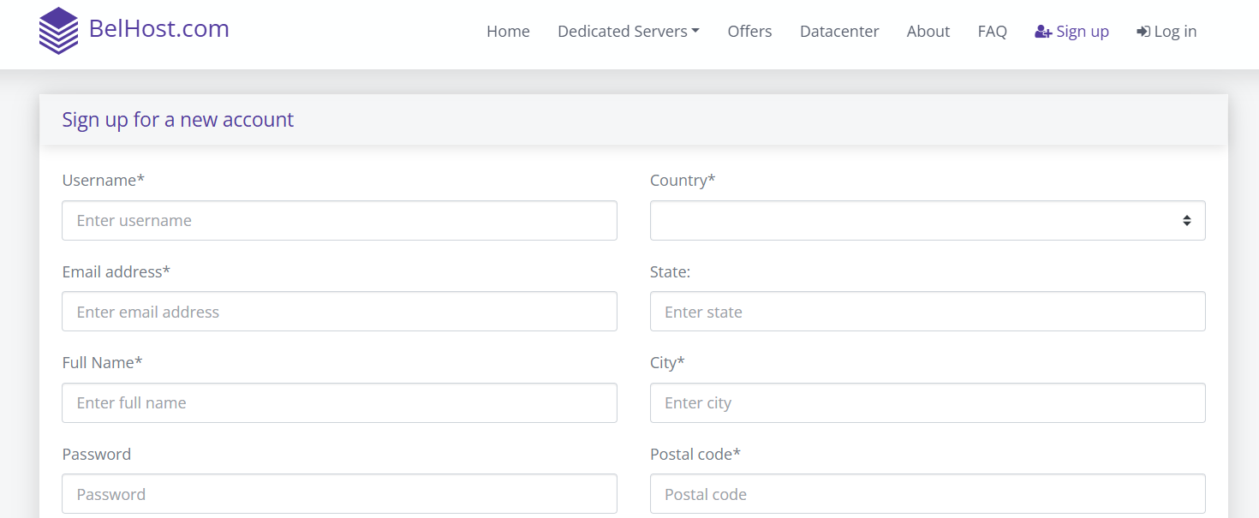
Task: Click the BelHost.com brand name
Action: pos(159,29)
